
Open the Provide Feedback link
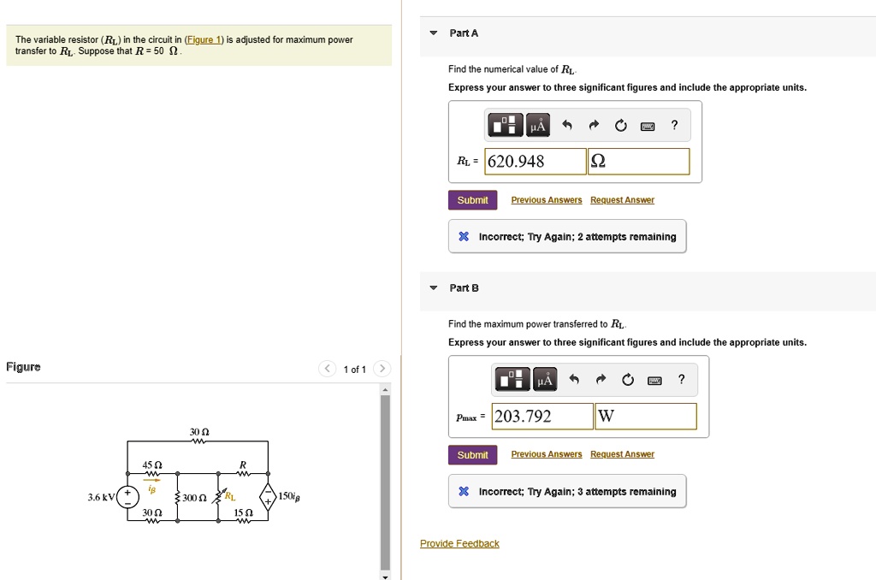point(459,543)
